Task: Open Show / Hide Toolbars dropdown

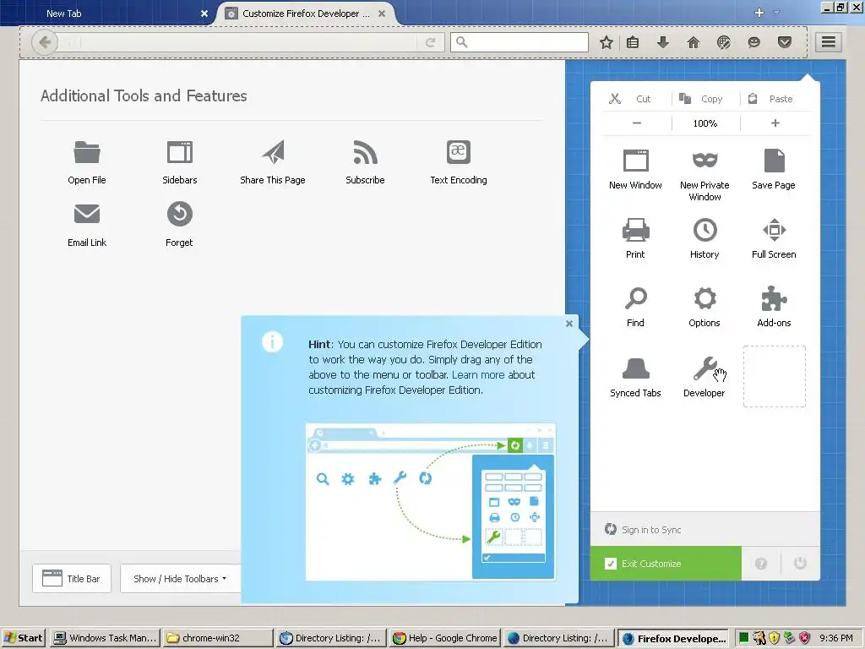Action: point(181,578)
